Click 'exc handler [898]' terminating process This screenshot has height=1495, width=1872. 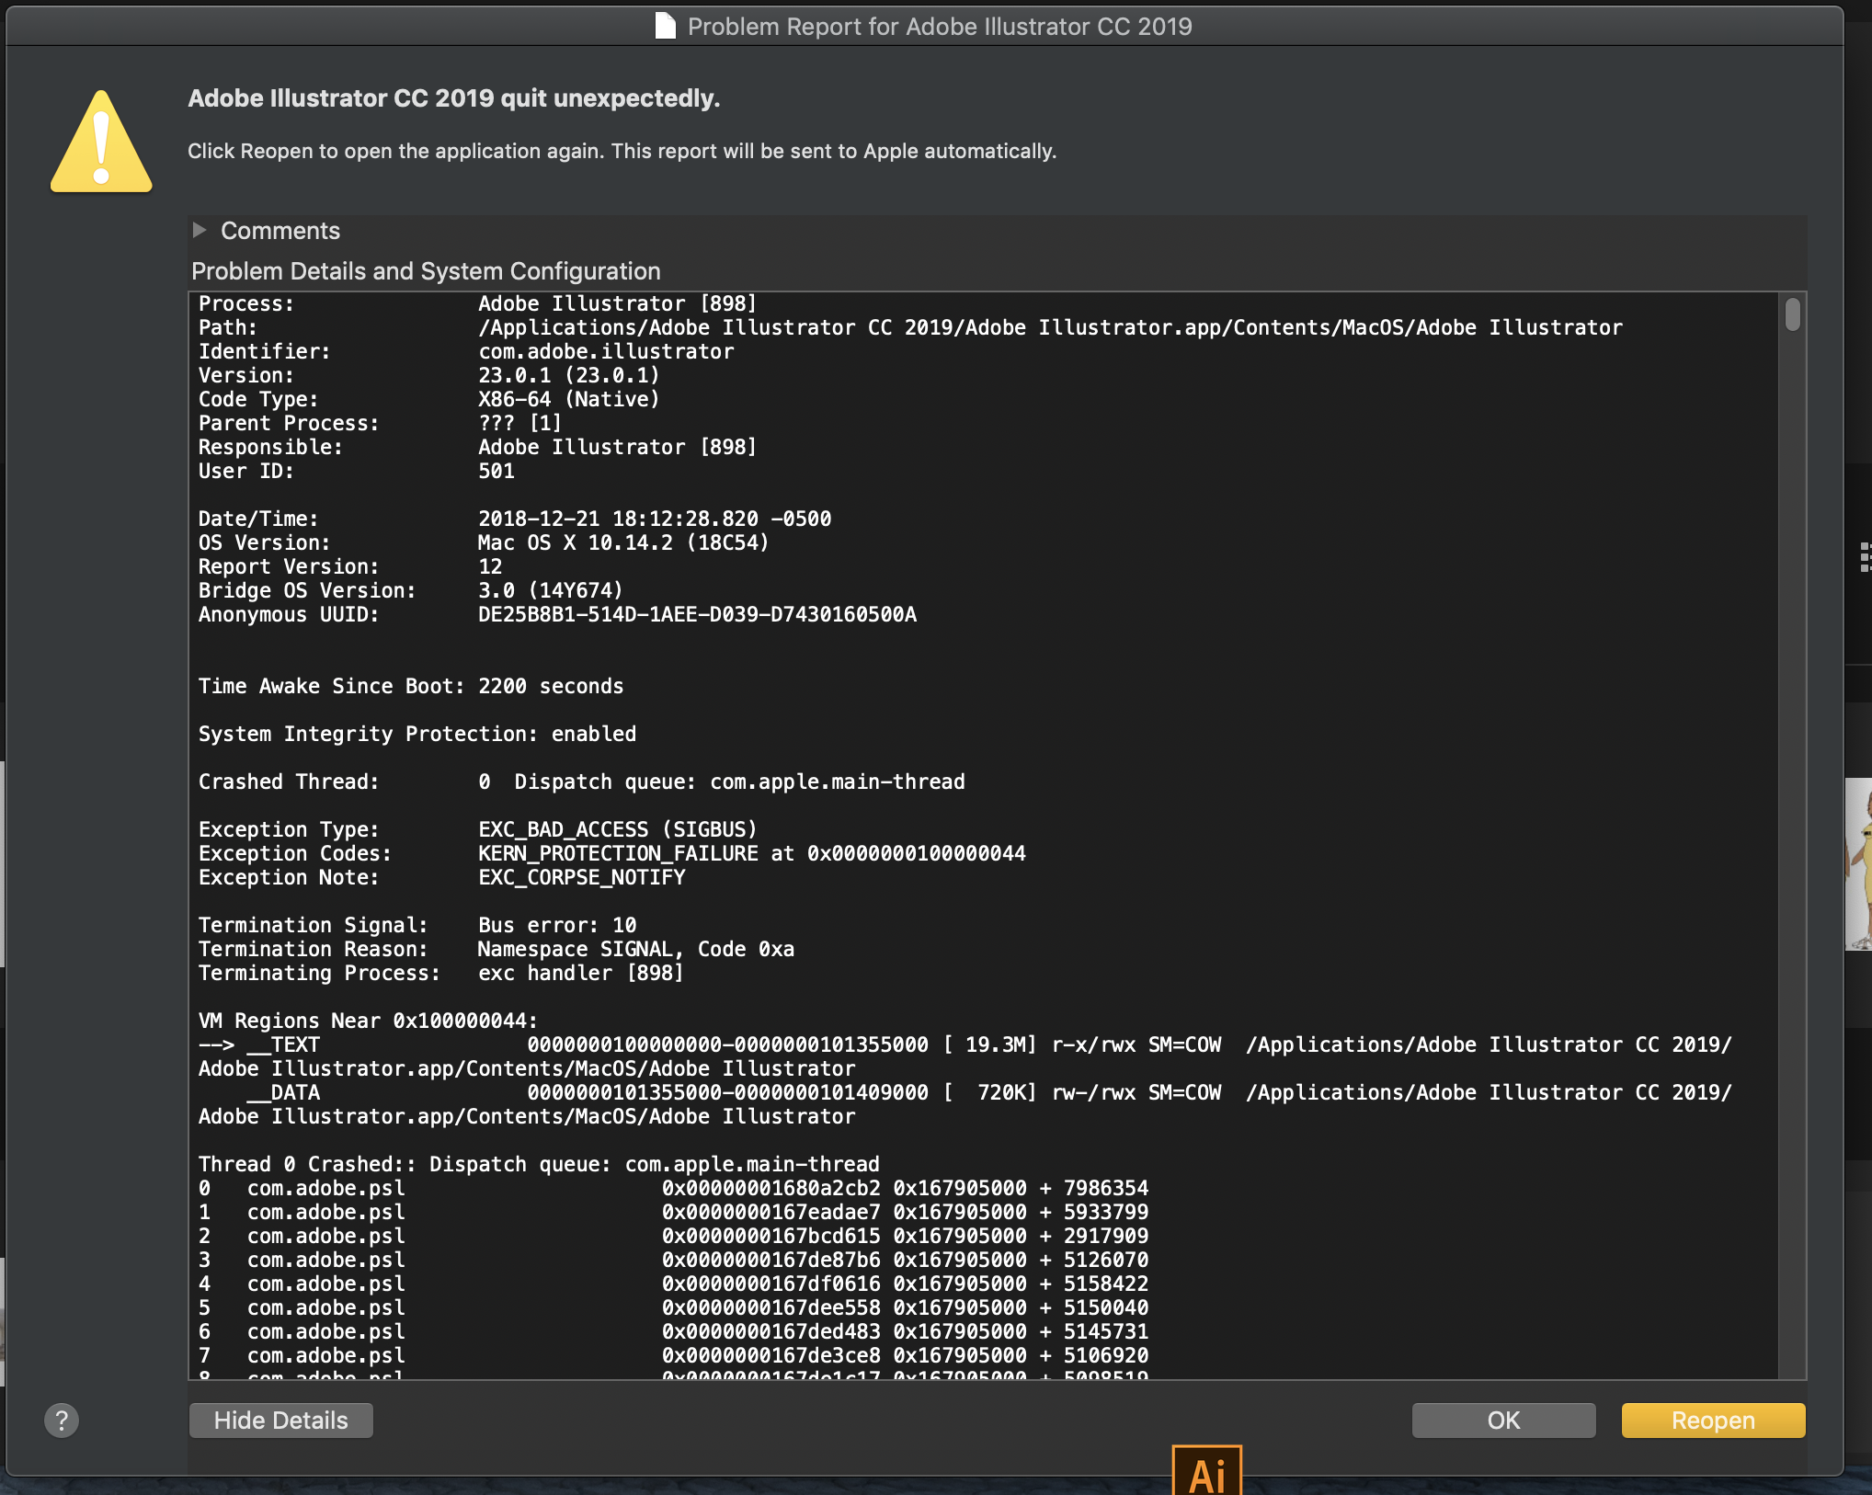tap(581, 973)
